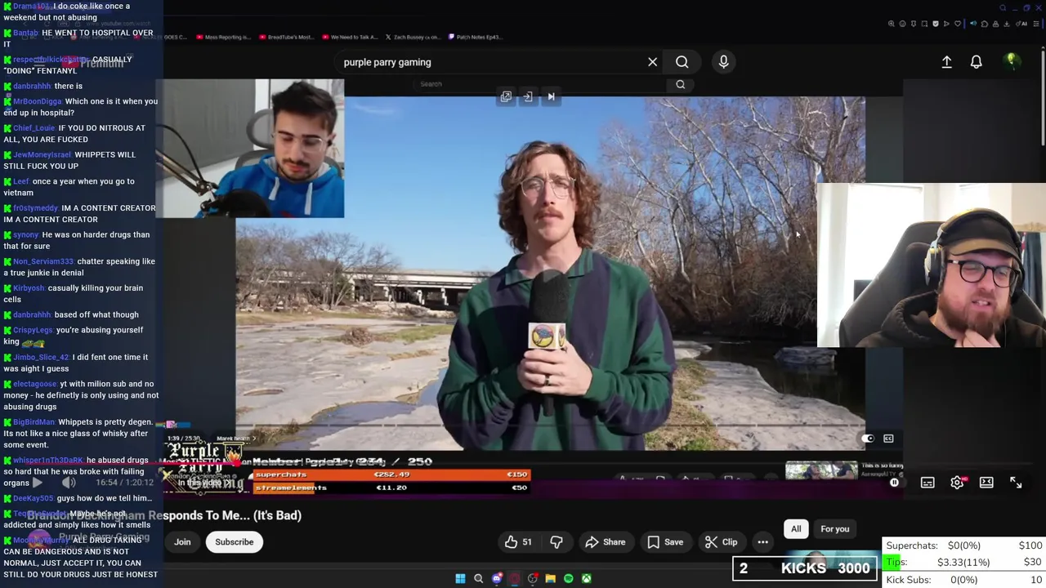Screen dimensions: 1046x588
Task: Click chat username "BigBirdMan"
Action: coord(34,422)
